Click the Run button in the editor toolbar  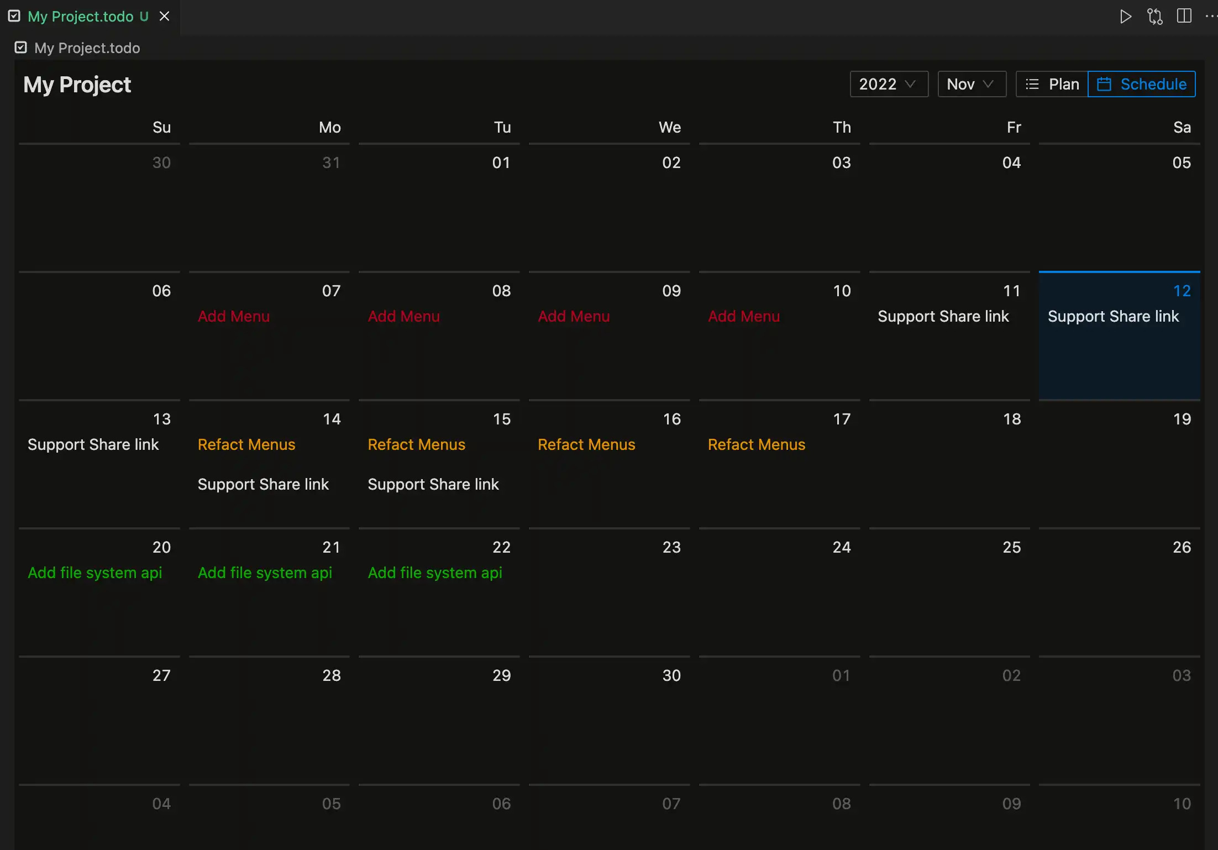(1126, 16)
